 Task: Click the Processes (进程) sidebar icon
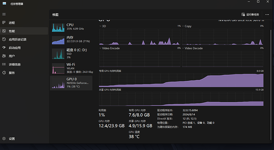click(4, 23)
